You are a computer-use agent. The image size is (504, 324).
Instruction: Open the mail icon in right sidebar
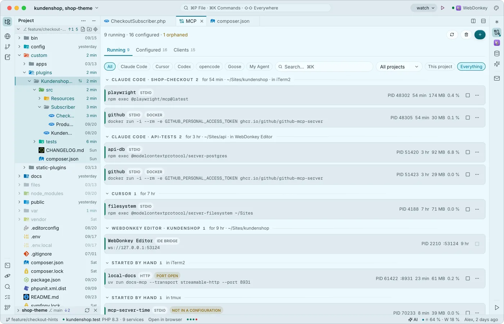click(497, 78)
